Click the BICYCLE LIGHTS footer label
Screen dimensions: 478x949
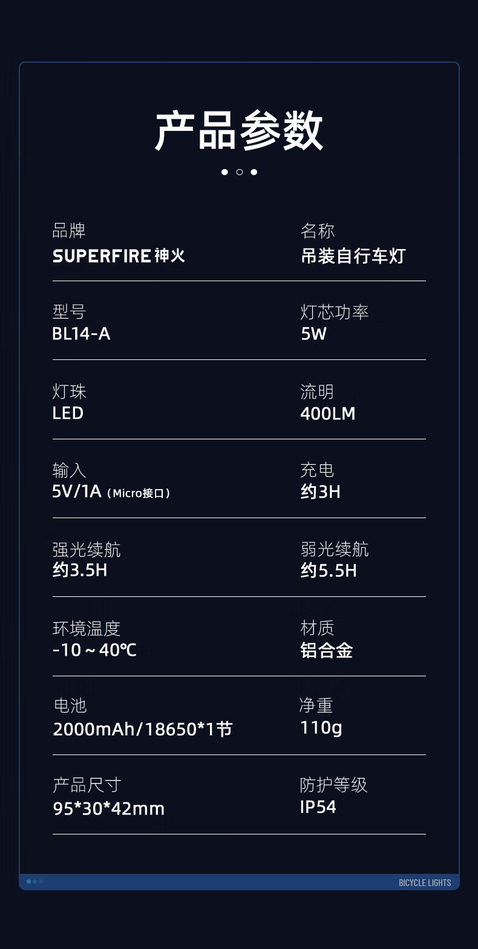click(x=425, y=882)
